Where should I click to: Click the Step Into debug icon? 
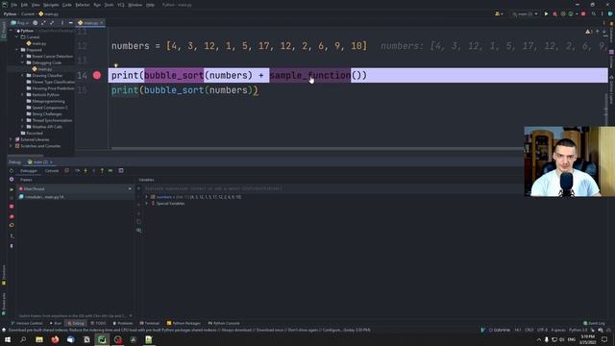tap(86, 171)
